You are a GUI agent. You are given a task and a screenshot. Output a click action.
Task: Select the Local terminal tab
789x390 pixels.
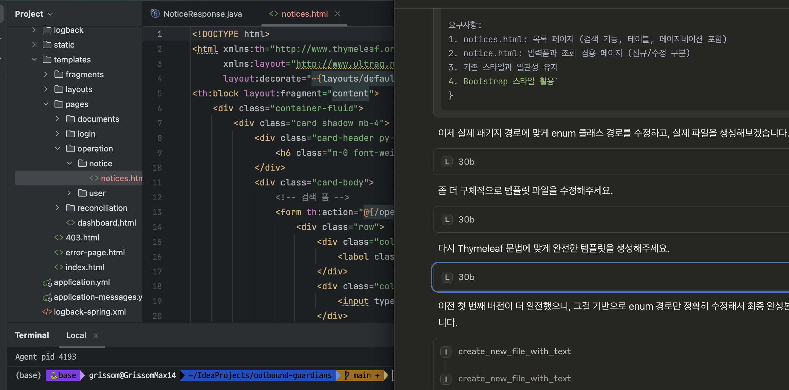[x=76, y=336]
